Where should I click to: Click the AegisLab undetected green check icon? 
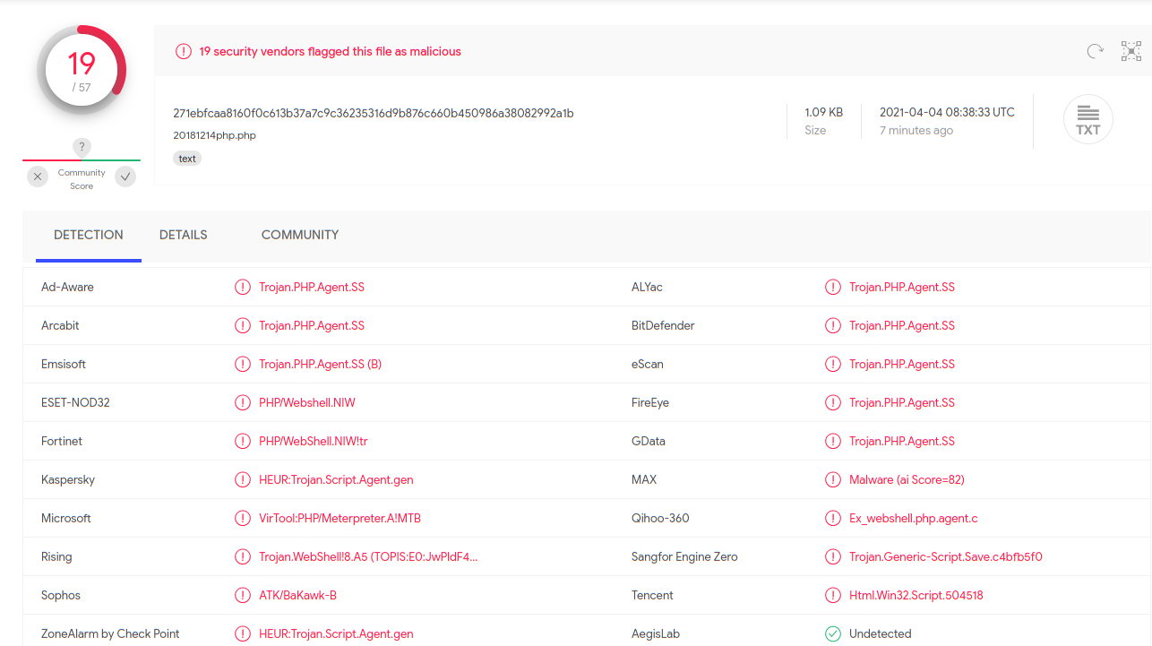[833, 633]
